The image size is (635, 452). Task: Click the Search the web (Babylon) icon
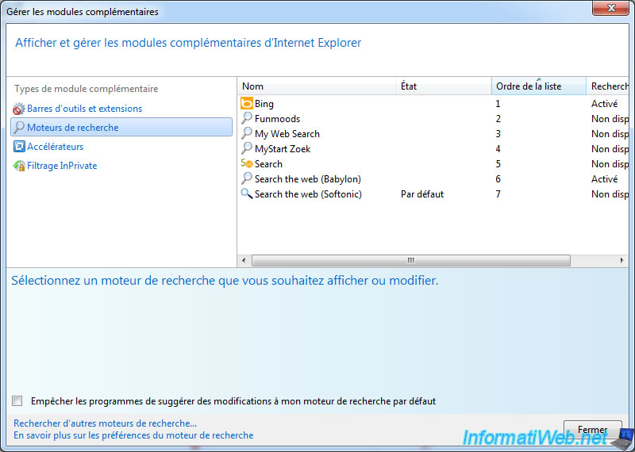coord(247,179)
